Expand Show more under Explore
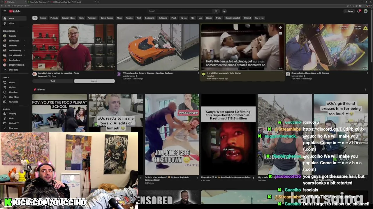This screenshot has width=373, height=209. [x=14, y=128]
